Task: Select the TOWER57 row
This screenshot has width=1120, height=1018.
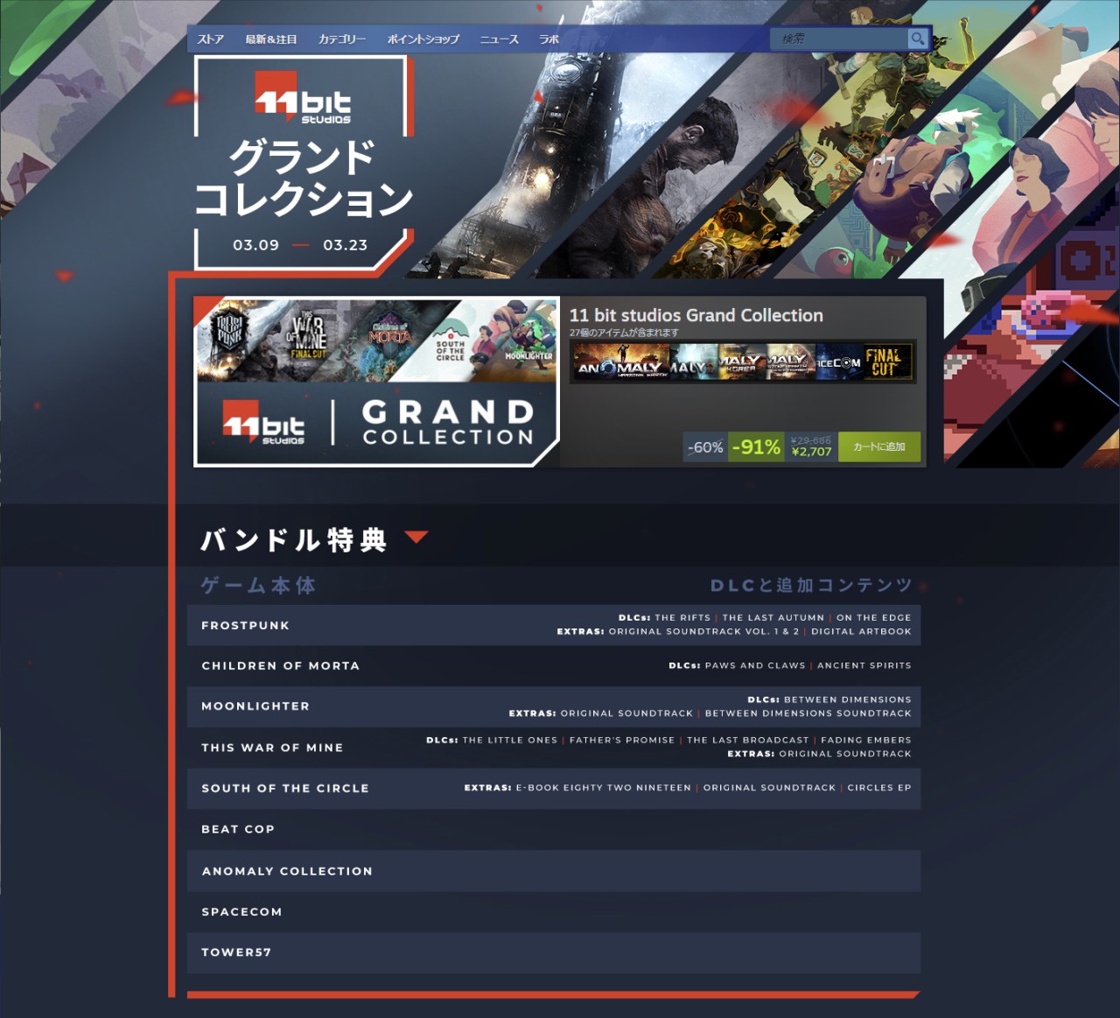Action: pyautogui.click(x=554, y=952)
